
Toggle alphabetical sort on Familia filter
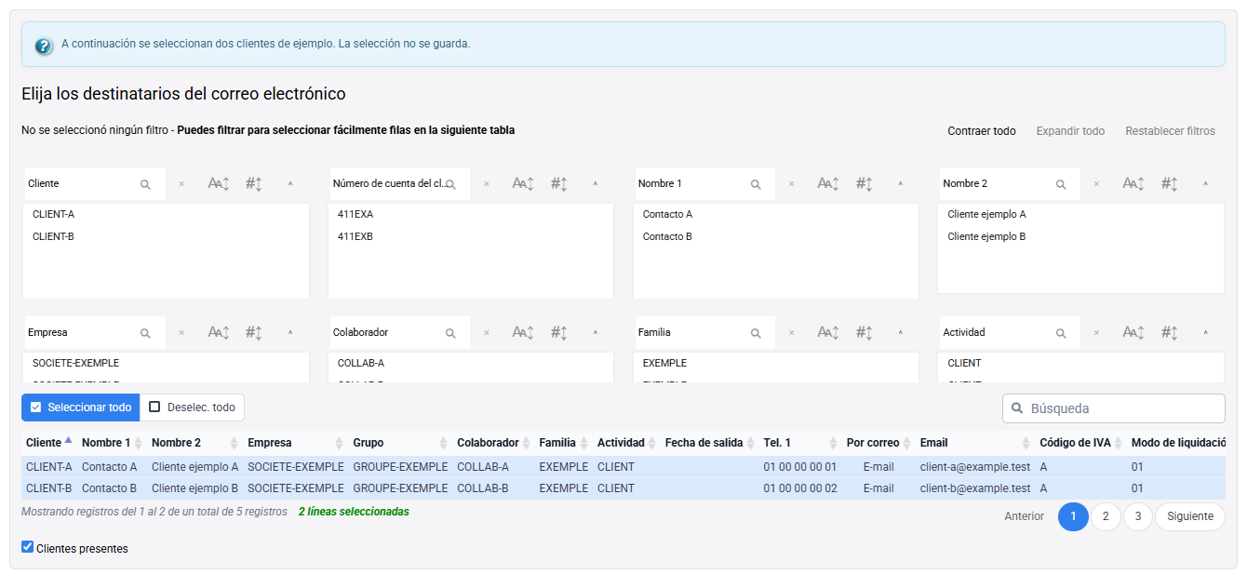[828, 333]
